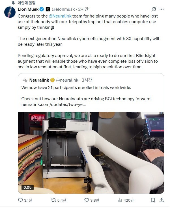Open the share upload icon
Viewport: 170px width, 209px height.
click(x=162, y=200)
